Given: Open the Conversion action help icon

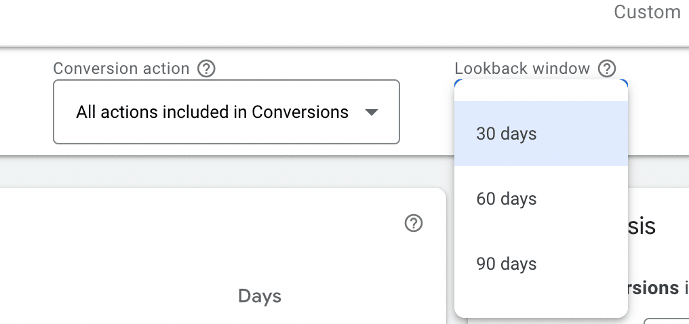Looking at the screenshot, I should [206, 69].
